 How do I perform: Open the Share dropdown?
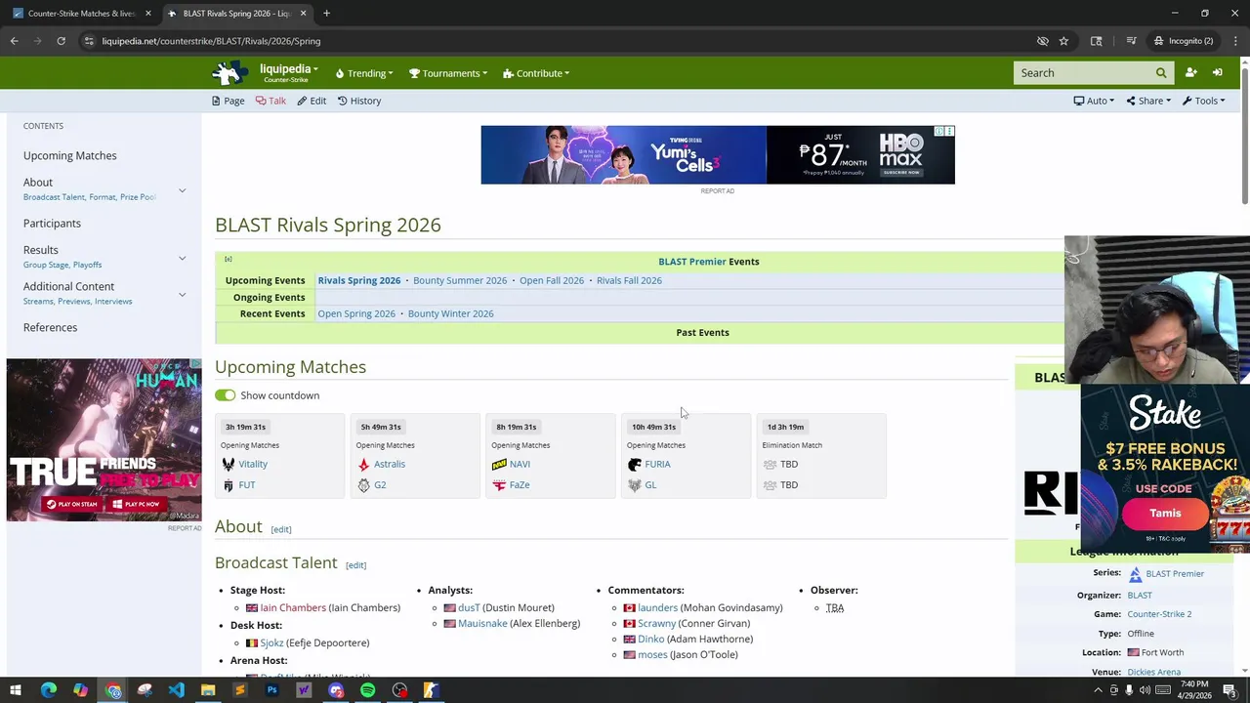(1148, 101)
